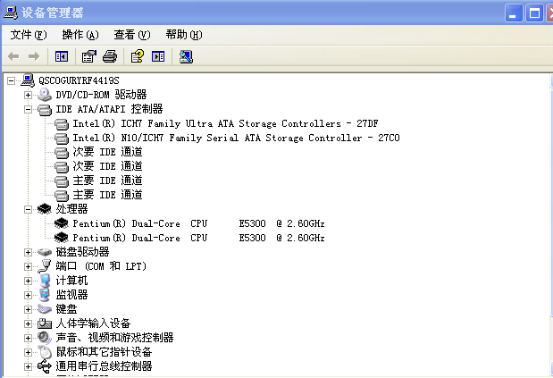Click the Device Manager title bar icon
The image size is (553, 378).
point(11,12)
